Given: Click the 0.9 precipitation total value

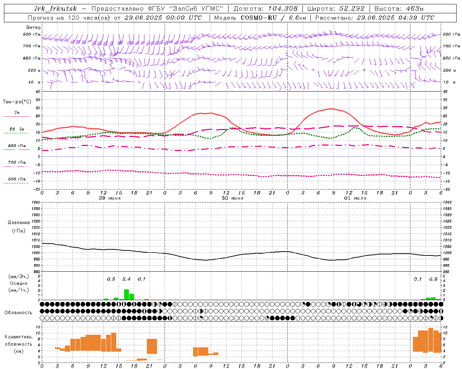Looking at the screenshot, I should (433, 279).
